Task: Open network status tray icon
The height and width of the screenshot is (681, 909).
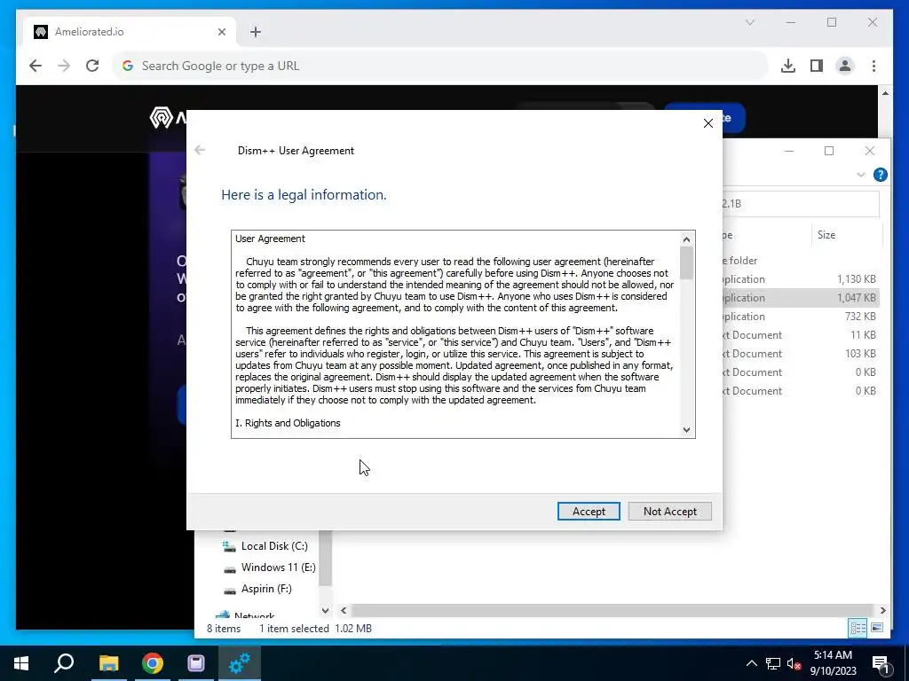Action: 773,663
